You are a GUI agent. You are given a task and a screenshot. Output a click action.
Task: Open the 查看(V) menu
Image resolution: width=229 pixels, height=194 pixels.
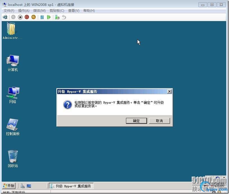coord(74,11)
